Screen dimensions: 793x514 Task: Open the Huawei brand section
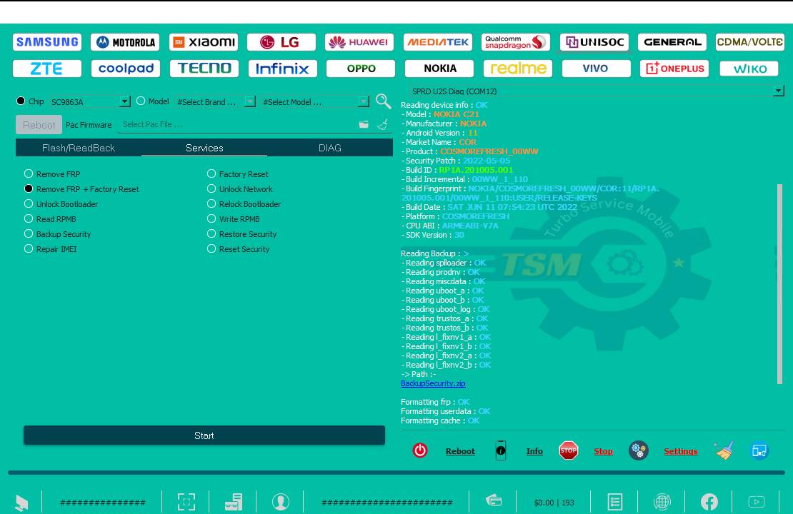click(x=359, y=42)
